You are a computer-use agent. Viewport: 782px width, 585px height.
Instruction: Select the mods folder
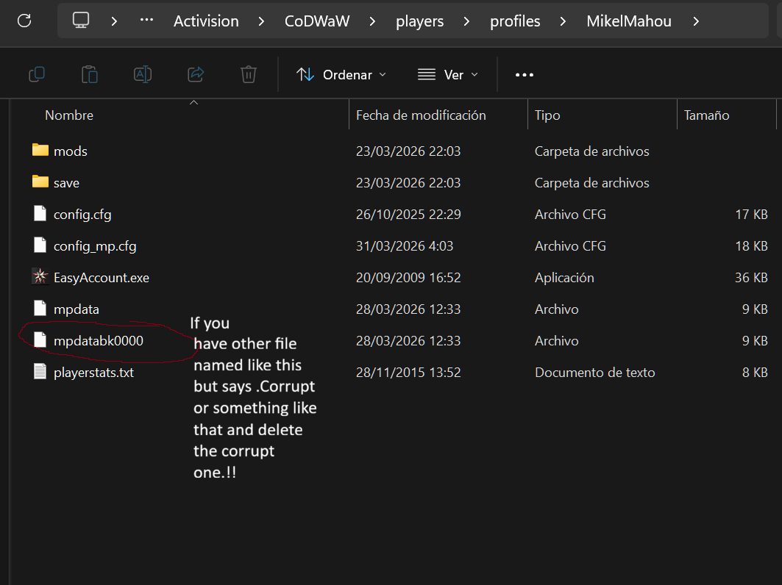(x=70, y=151)
